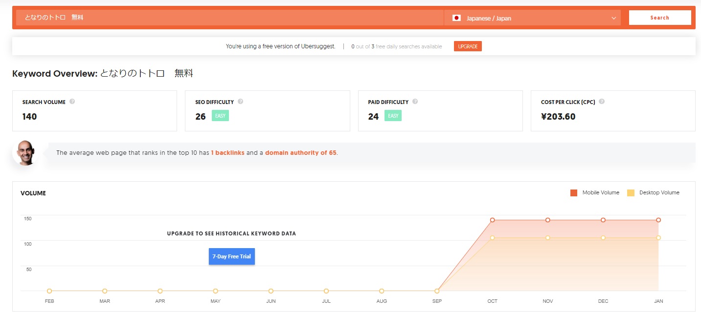Click the 7-Day Free Trial button
Viewport: 701px width, 316px height.
click(x=232, y=256)
